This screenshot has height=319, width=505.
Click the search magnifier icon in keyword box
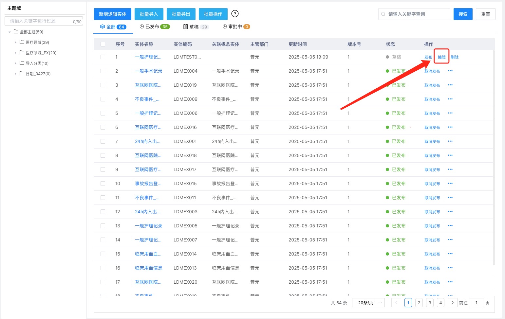pyautogui.click(x=383, y=14)
